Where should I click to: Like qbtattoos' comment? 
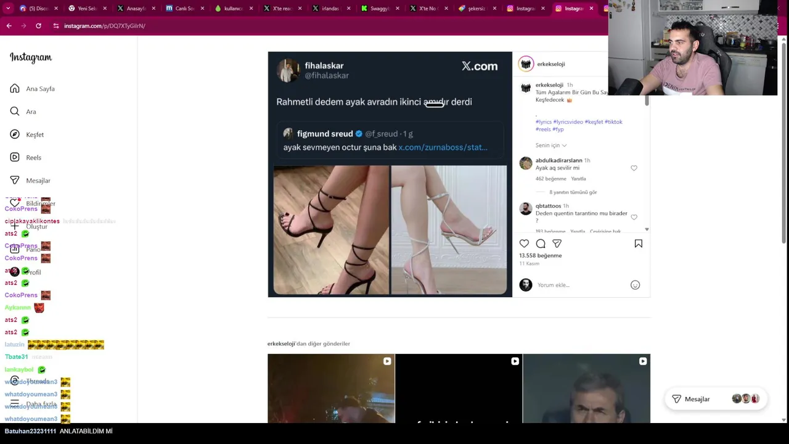click(x=634, y=217)
